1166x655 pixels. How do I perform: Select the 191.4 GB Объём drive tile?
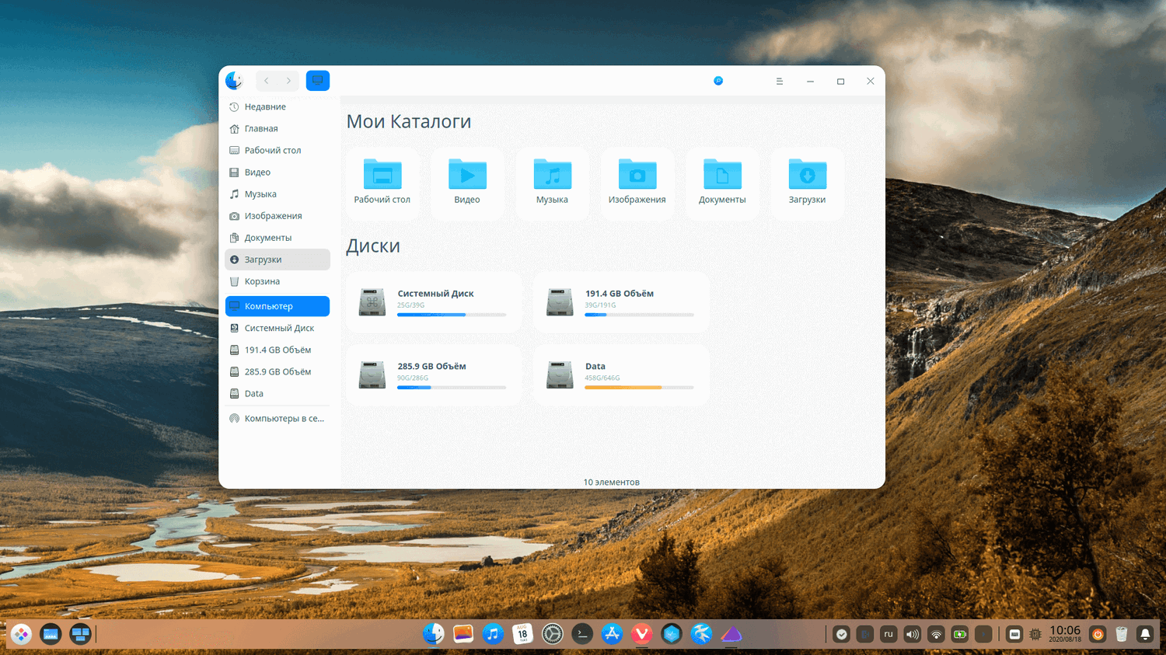tap(621, 302)
